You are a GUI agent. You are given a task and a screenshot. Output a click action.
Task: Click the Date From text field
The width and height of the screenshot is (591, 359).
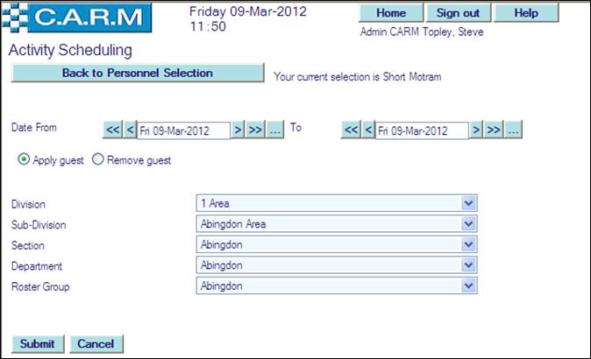[x=182, y=130]
